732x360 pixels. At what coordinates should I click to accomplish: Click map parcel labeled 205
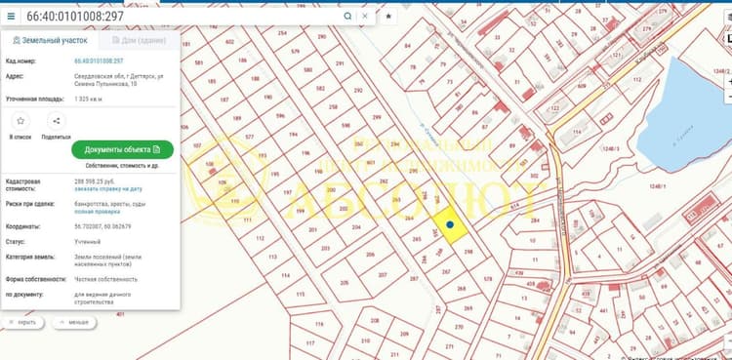[345, 283]
